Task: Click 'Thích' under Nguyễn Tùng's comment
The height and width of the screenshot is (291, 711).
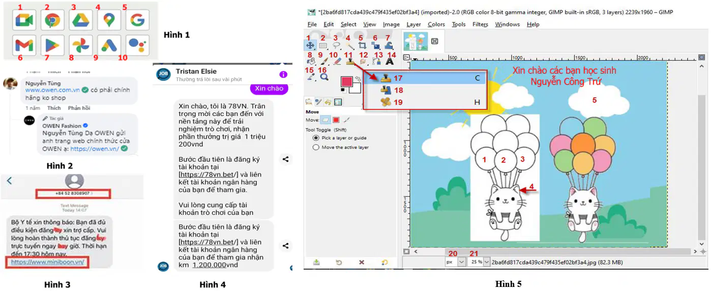Action: tap(54, 108)
